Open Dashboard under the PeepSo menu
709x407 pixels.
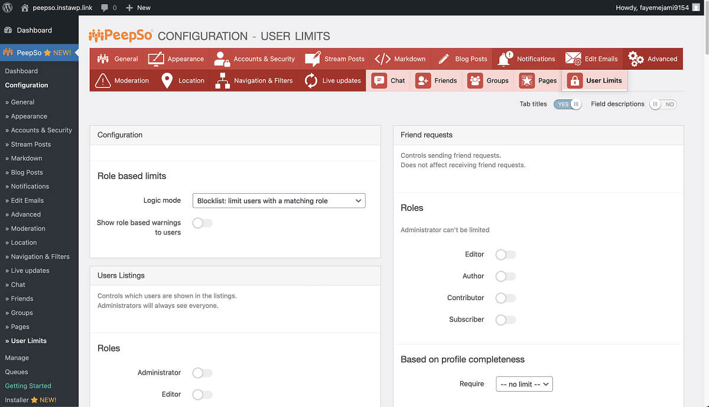[21, 71]
